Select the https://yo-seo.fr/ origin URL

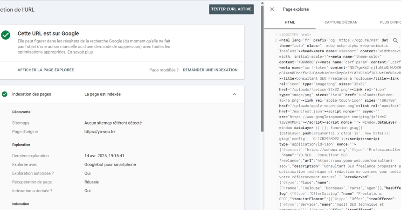click(100, 132)
